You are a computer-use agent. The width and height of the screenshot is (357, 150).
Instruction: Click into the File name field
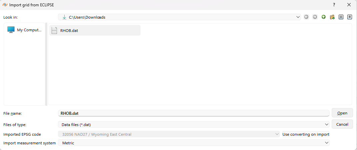193,113
